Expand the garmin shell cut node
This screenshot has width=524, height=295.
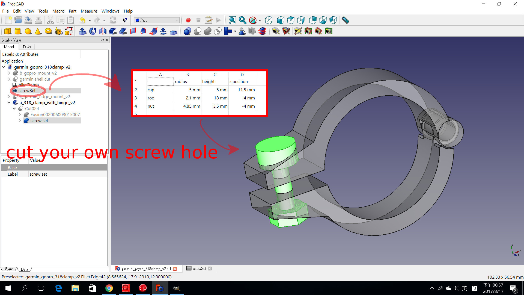point(9,79)
